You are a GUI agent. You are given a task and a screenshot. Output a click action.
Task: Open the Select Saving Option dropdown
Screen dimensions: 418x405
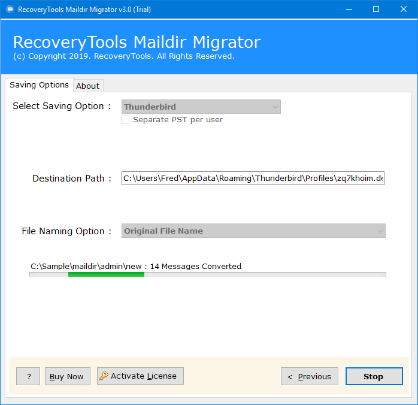pyautogui.click(x=201, y=107)
